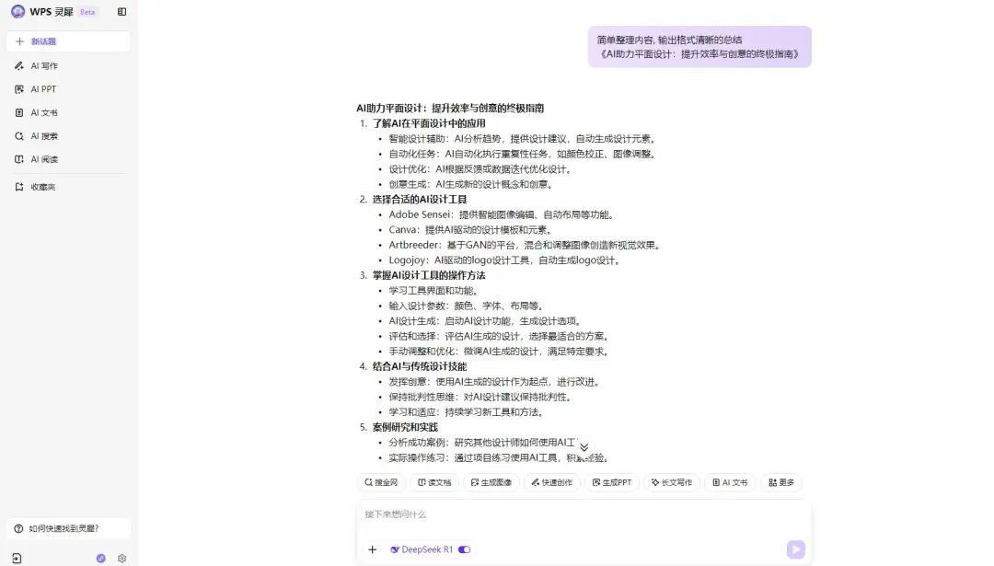Toggle off the DeepSeek R1 switch
The image size is (994, 566).
(463, 549)
